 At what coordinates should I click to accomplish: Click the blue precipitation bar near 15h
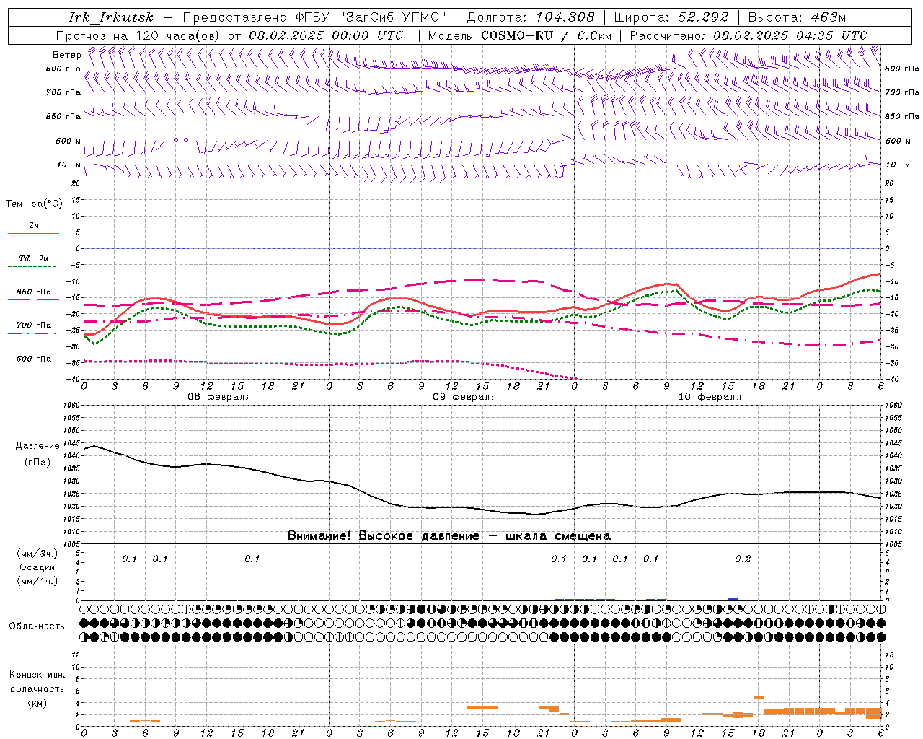[733, 598]
